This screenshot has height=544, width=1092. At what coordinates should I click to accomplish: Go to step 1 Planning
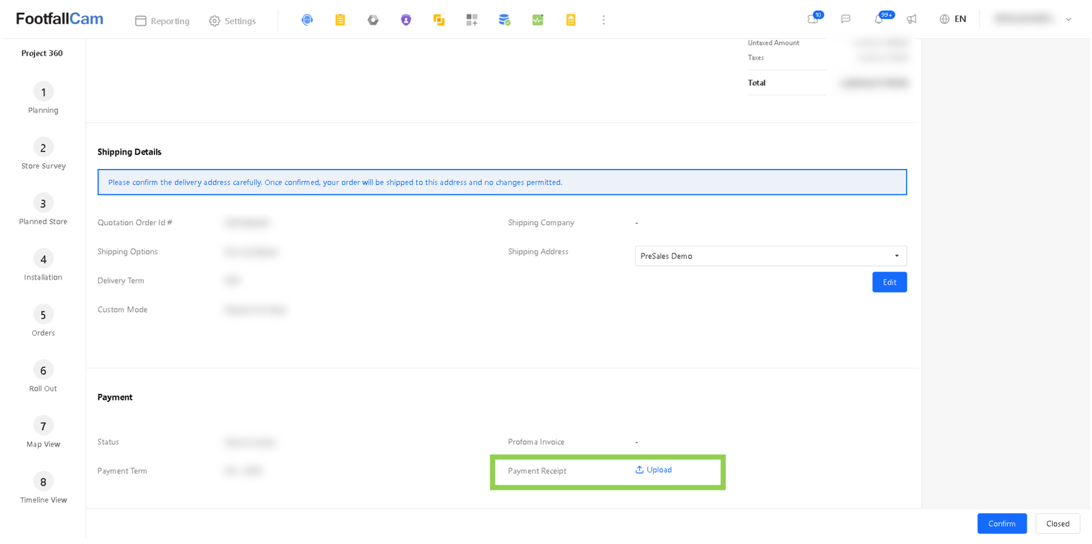(43, 99)
